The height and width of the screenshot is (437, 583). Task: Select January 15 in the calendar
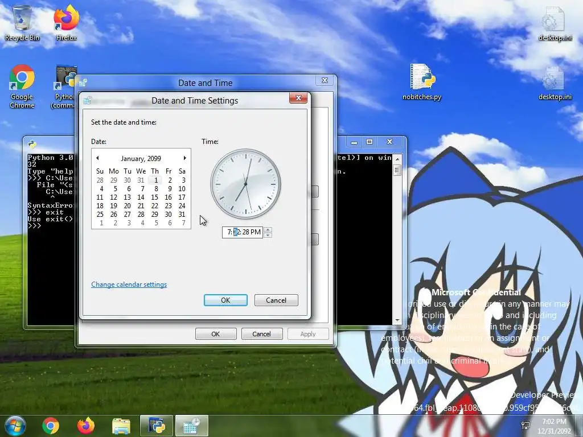(155, 197)
